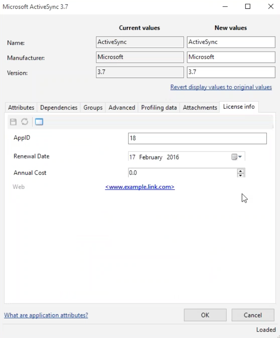This screenshot has width=280, height=338.
Task: Click the save icon in License info toolbar
Action: pos(13,122)
